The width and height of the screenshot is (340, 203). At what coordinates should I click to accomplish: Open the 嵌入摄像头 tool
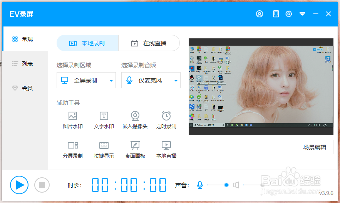(x=135, y=120)
